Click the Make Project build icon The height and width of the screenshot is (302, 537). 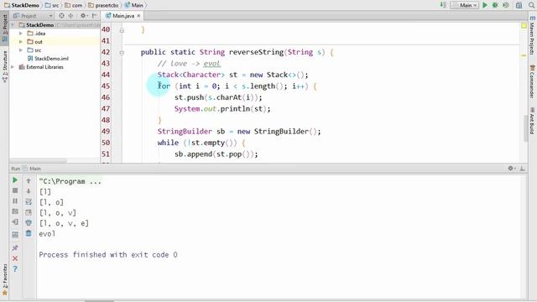click(443, 5)
